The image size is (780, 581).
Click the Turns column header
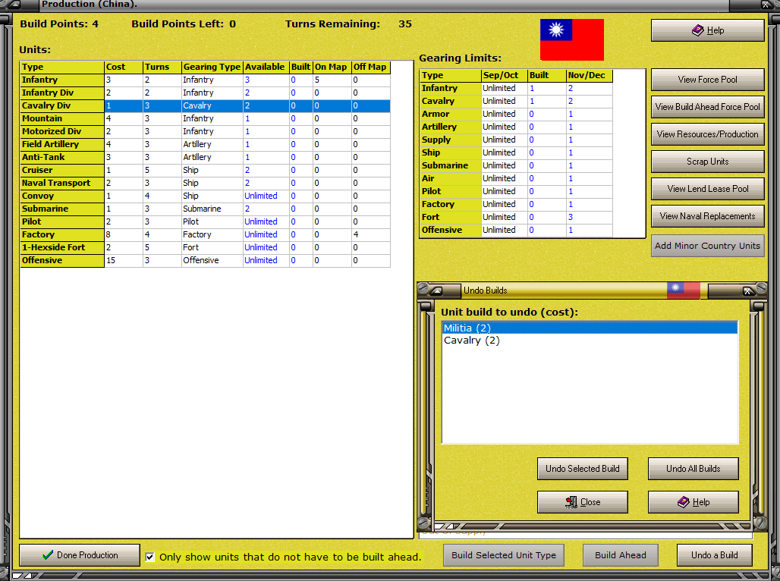click(162, 68)
